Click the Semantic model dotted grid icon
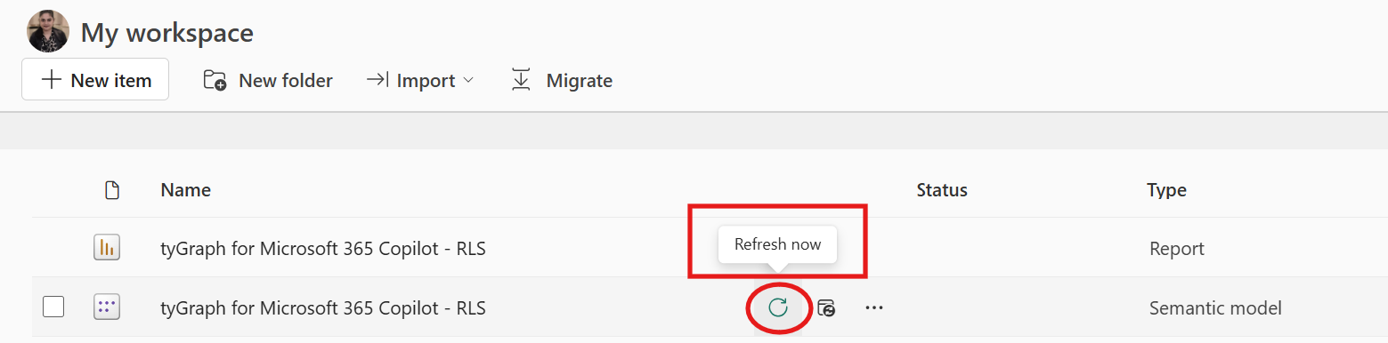The height and width of the screenshot is (343, 1388). click(x=107, y=308)
